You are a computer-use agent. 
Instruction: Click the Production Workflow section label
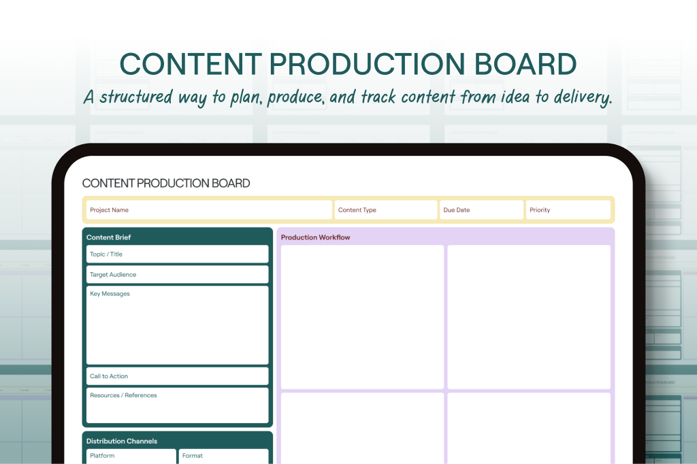315,237
